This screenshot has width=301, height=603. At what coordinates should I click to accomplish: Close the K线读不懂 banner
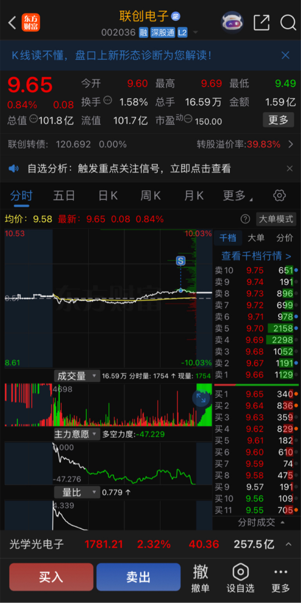click(x=286, y=55)
